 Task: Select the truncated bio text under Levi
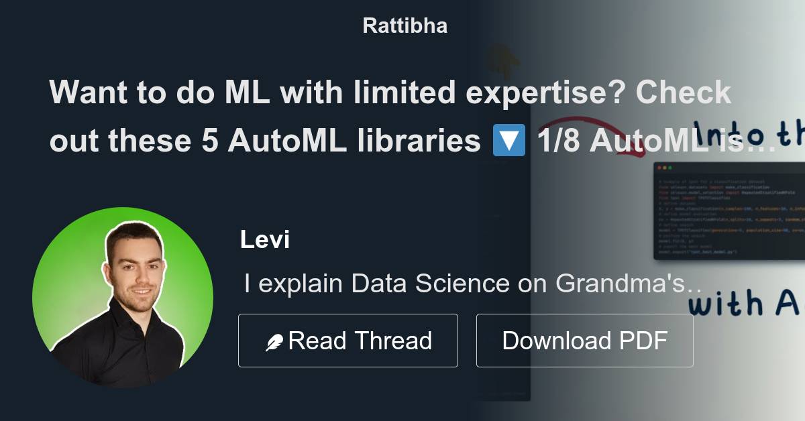pyautogui.click(x=470, y=283)
